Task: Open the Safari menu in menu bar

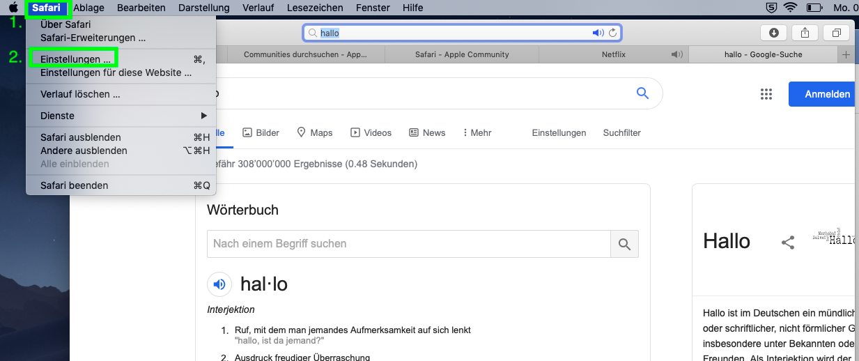Action: coord(47,8)
